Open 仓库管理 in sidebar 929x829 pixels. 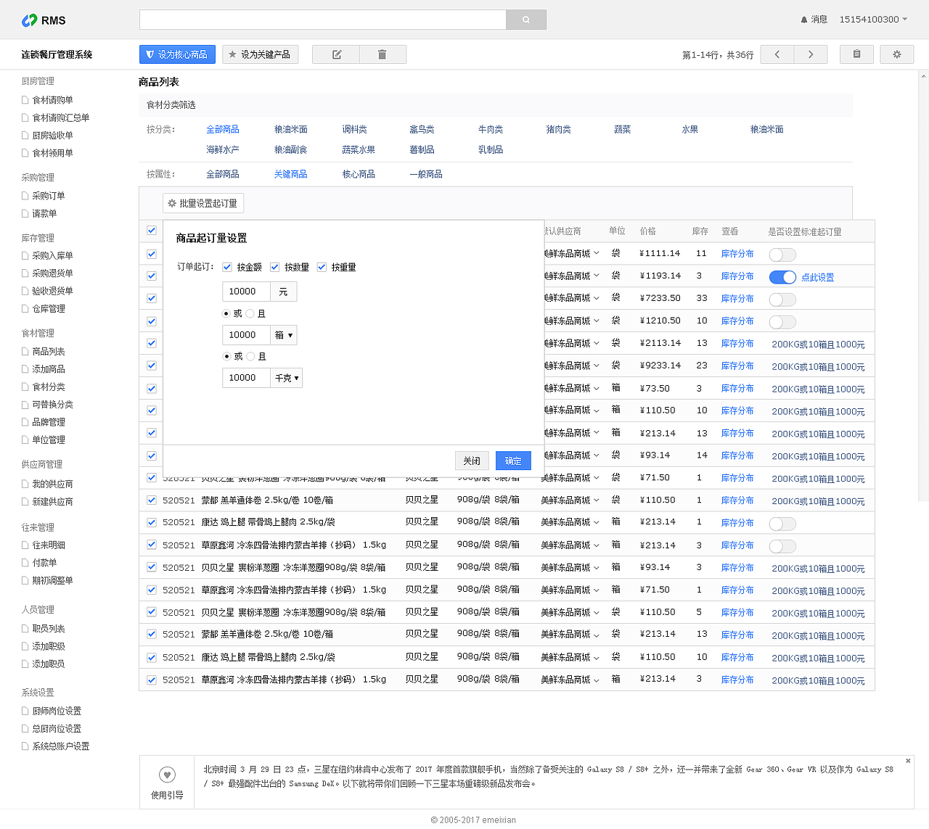48,309
